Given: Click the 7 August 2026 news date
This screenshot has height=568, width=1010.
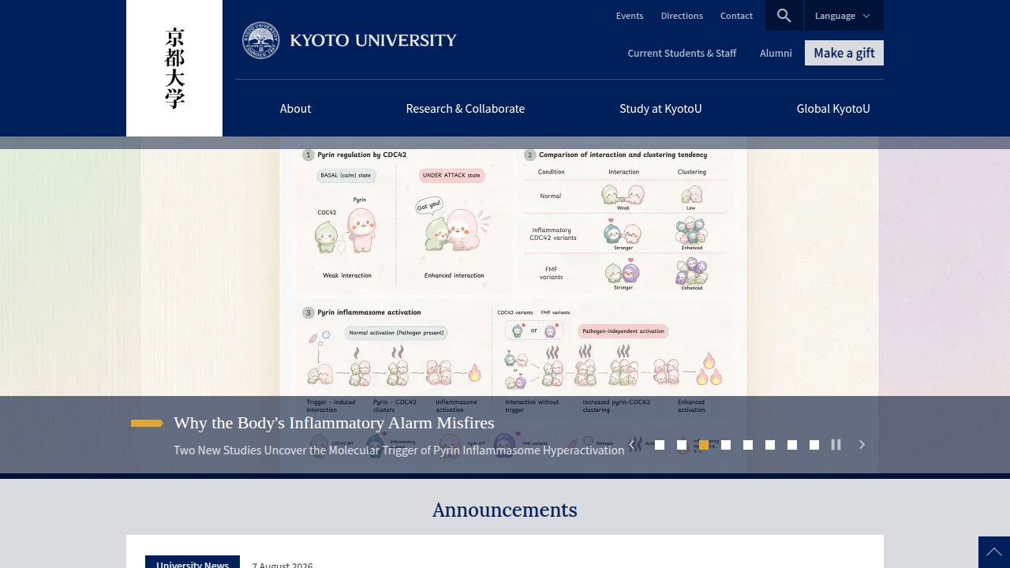Looking at the screenshot, I should (x=282, y=565).
